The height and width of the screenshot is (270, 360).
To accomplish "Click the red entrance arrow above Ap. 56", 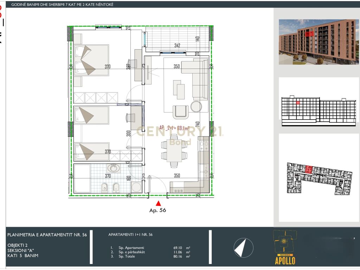I will click(158, 203).
